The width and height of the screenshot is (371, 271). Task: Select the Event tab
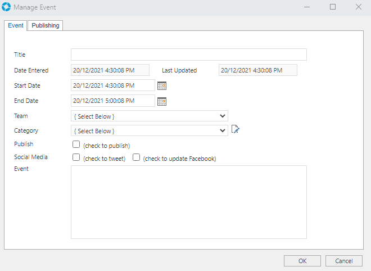click(16, 25)
